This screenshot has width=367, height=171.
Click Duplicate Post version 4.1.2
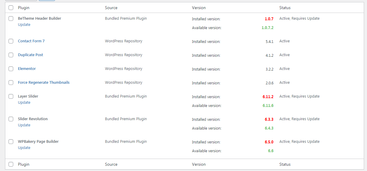[269, 55]
